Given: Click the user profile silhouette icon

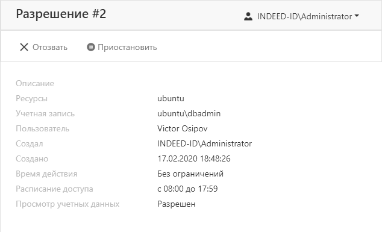Looking at the screenshot, I should point(248,16).
